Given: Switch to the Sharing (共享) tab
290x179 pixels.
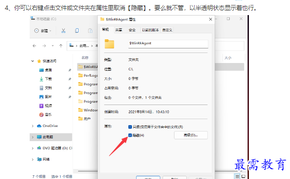Looking at the screenshot, I should [119, 30].
